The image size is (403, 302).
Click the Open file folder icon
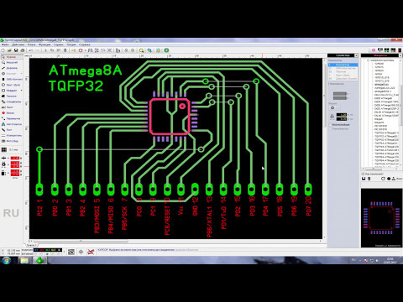point(9,50)
